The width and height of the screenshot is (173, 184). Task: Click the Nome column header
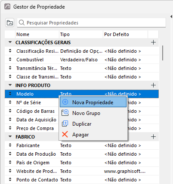[x=37, y=34]
